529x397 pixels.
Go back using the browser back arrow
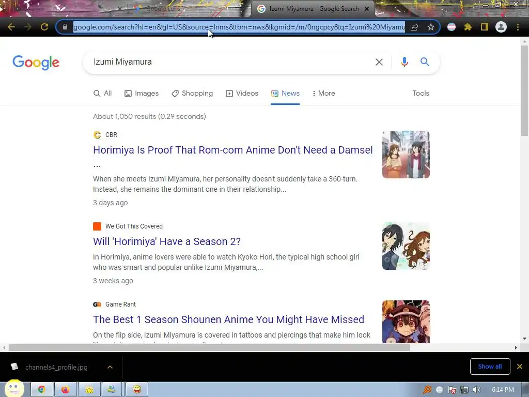(x=11, y=27)
